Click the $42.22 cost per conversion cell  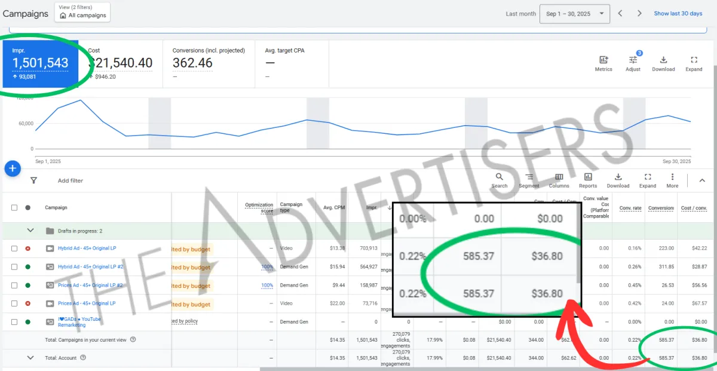pyautogui.click(x=699, y=249)
